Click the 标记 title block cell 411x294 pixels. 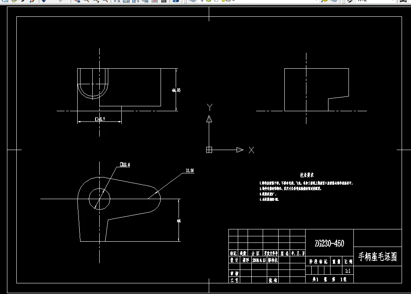click(233, 253)
